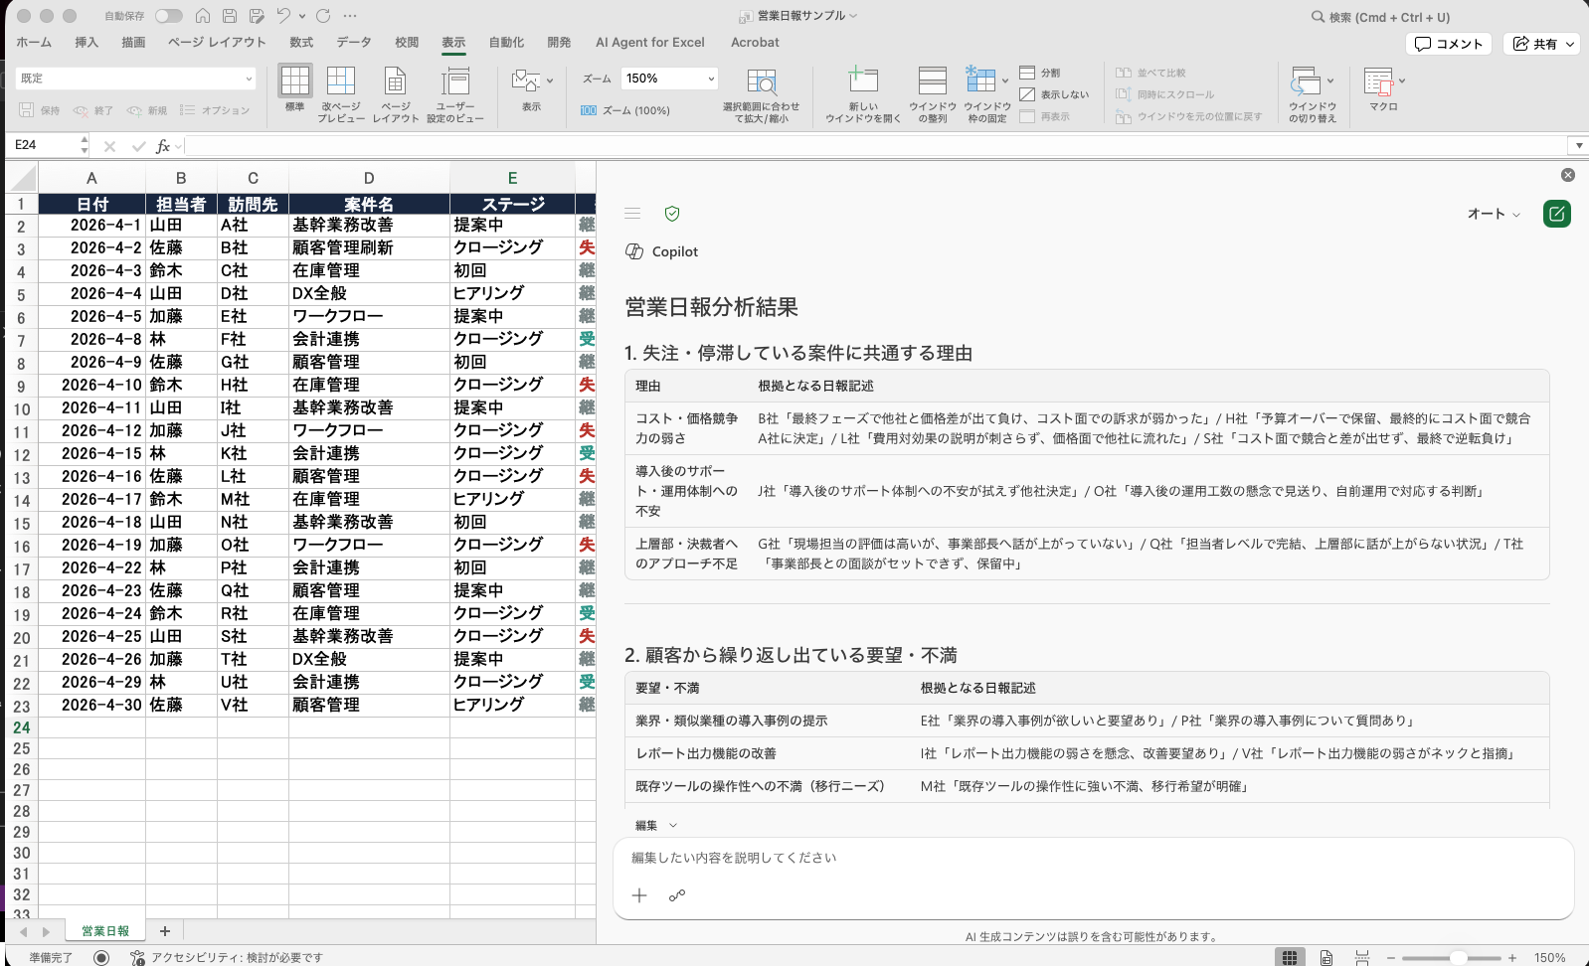Click macro record icon in status bar
The width and height of the screenshot is (1589, 966).
101,957
